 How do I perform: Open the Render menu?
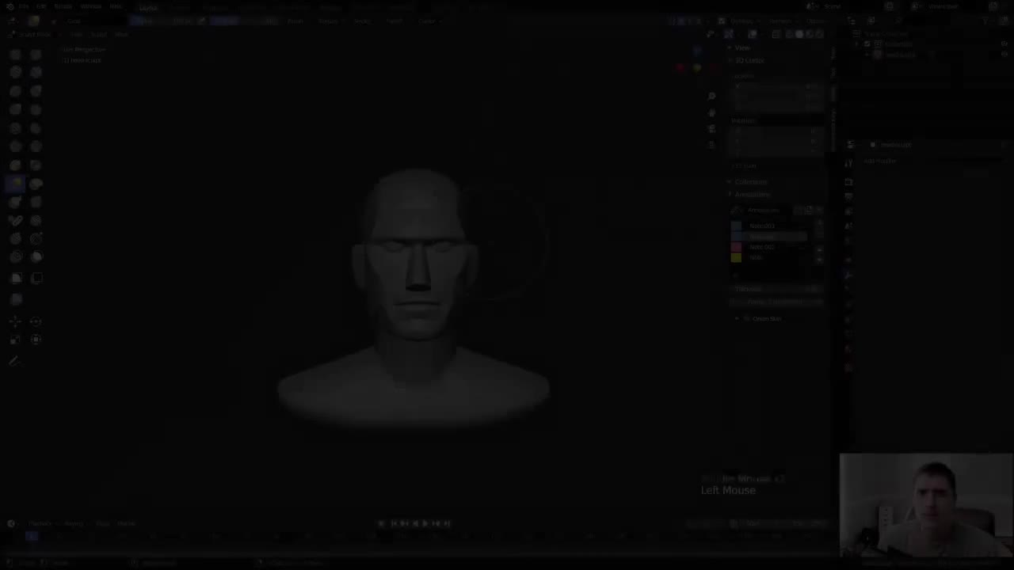point(63,6)
